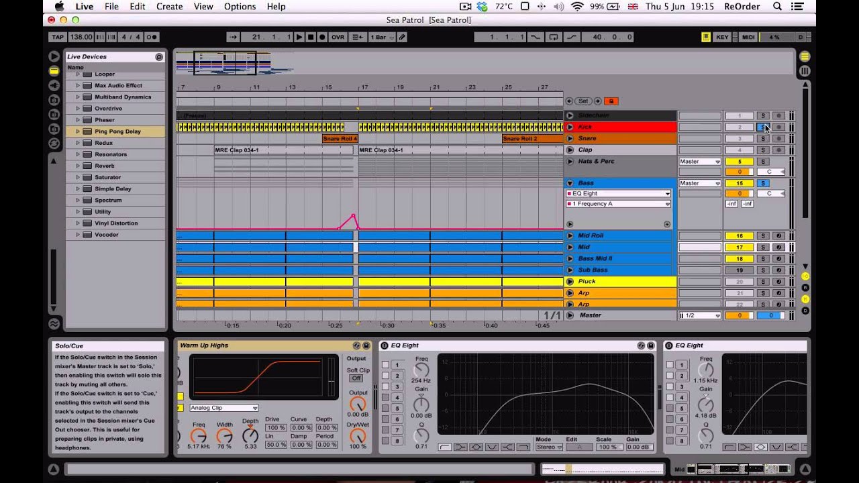Image resolution: width=859 pixels, height=483 pixels.
Task: Select Saturator in the device list
Action: [x=107, y=177]
